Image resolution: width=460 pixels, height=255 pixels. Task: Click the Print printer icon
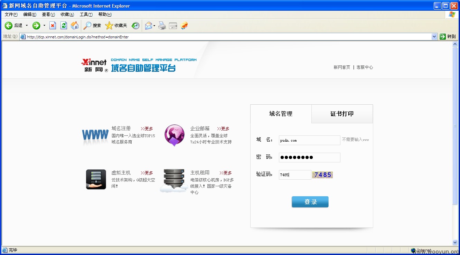pos(162,26)
